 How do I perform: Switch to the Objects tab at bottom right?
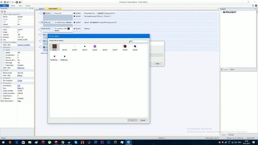(x=224, y=135)
